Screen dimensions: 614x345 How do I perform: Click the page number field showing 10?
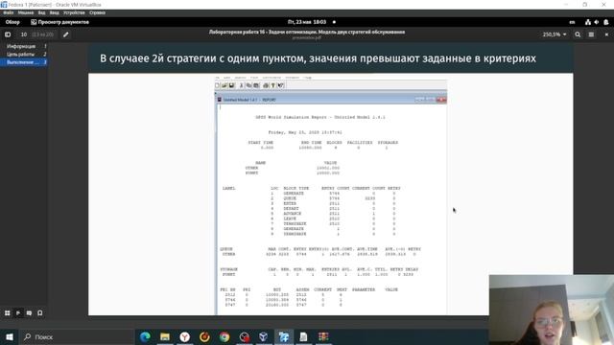click(x=24, y=34)
